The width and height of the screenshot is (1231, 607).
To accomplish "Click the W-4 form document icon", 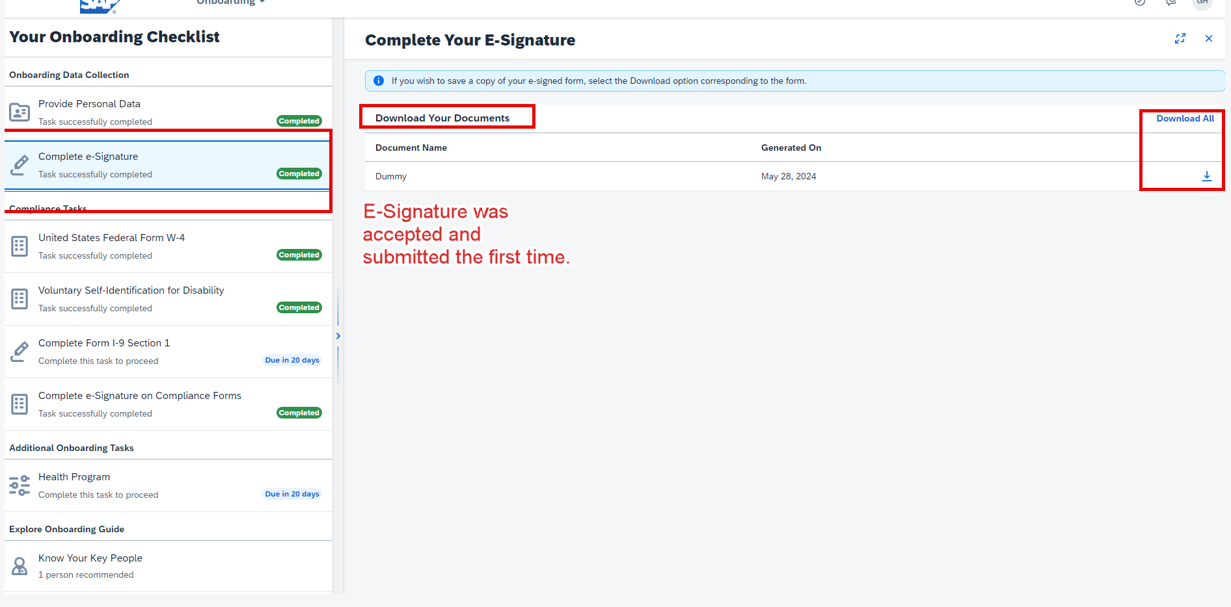I will [20, 246].
